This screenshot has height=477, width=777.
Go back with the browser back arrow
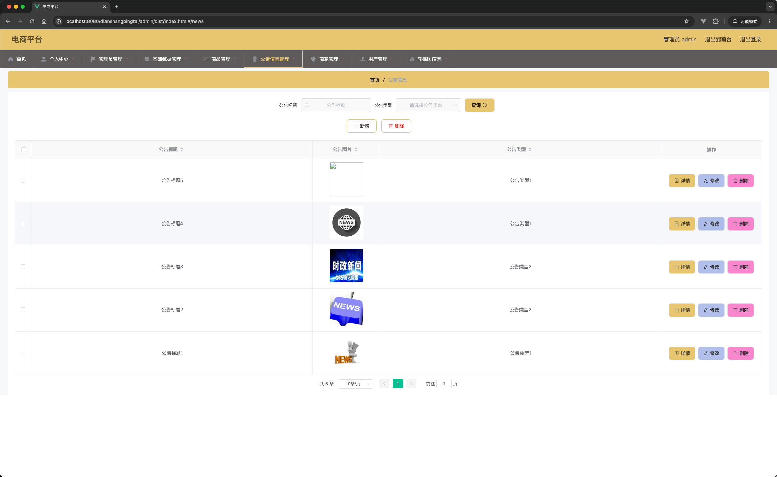tap(8, 21)
